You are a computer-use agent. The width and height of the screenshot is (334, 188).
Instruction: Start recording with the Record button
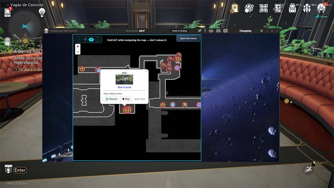pos(111,99)
